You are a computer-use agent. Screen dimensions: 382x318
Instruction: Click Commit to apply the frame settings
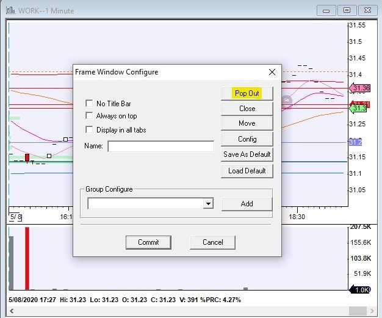point(148,242)
